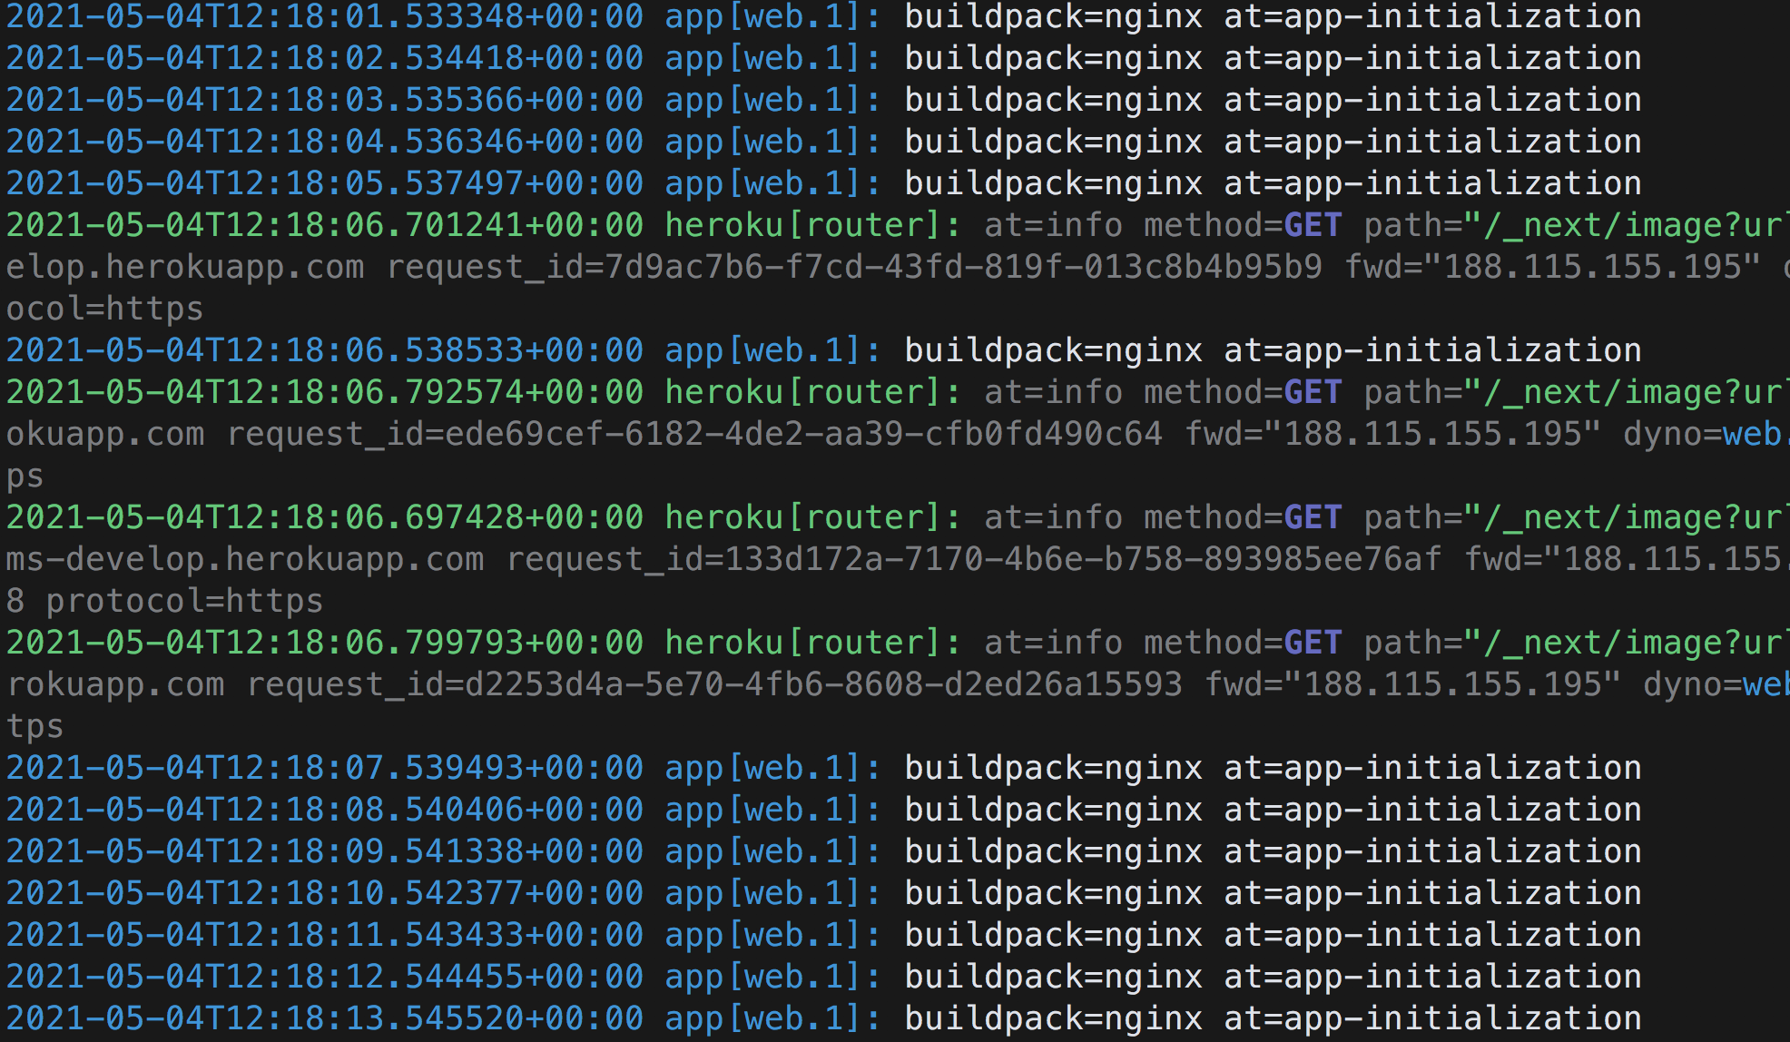
Task: Click request_id ede69cef-6182-4de2-aa39-cfb0fd490c64
Action: (x=694, y=434)
